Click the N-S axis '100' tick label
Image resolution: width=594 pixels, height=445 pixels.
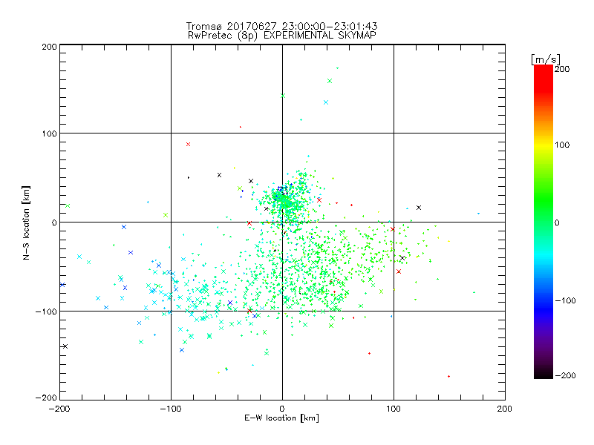[49, 133]
